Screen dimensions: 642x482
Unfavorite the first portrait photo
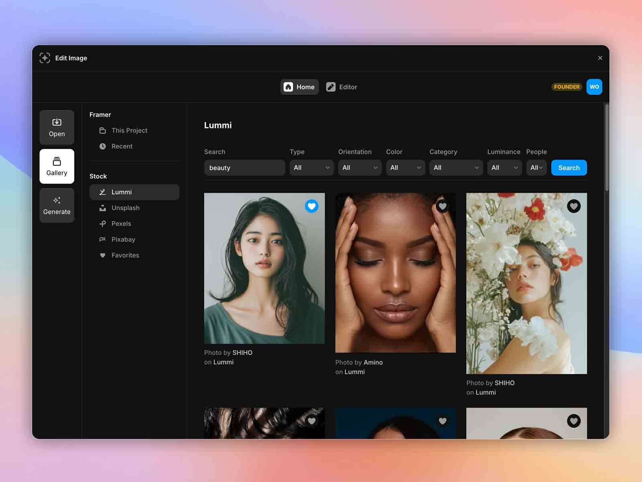pos(312,206)
